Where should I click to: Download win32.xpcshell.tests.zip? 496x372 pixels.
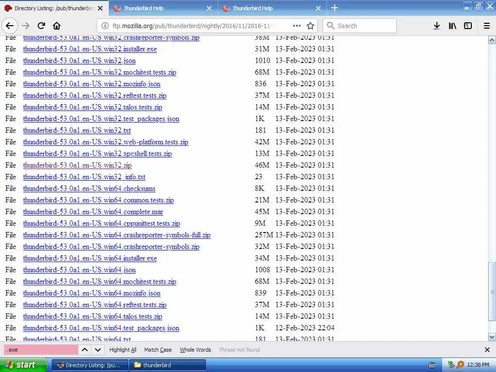[x=97, y=154]
